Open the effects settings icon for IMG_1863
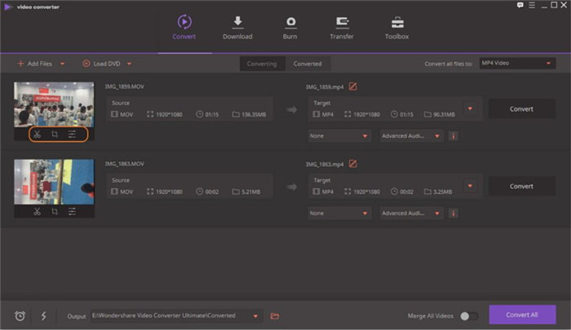Screen dimensions: 571x330 [x=73, y=212]
